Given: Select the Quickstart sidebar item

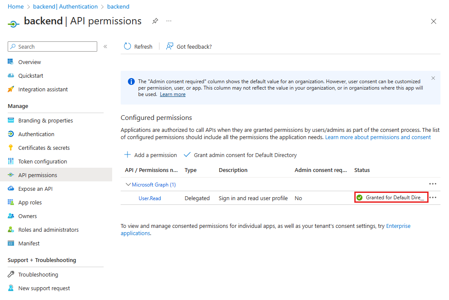Looking at the screenshot, I should (x=31, y=76).
